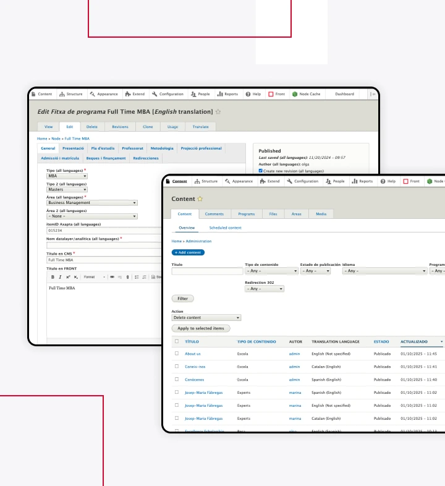Check the Conócenos row checkbox
445x486 pixels.
tap(177, 380)
